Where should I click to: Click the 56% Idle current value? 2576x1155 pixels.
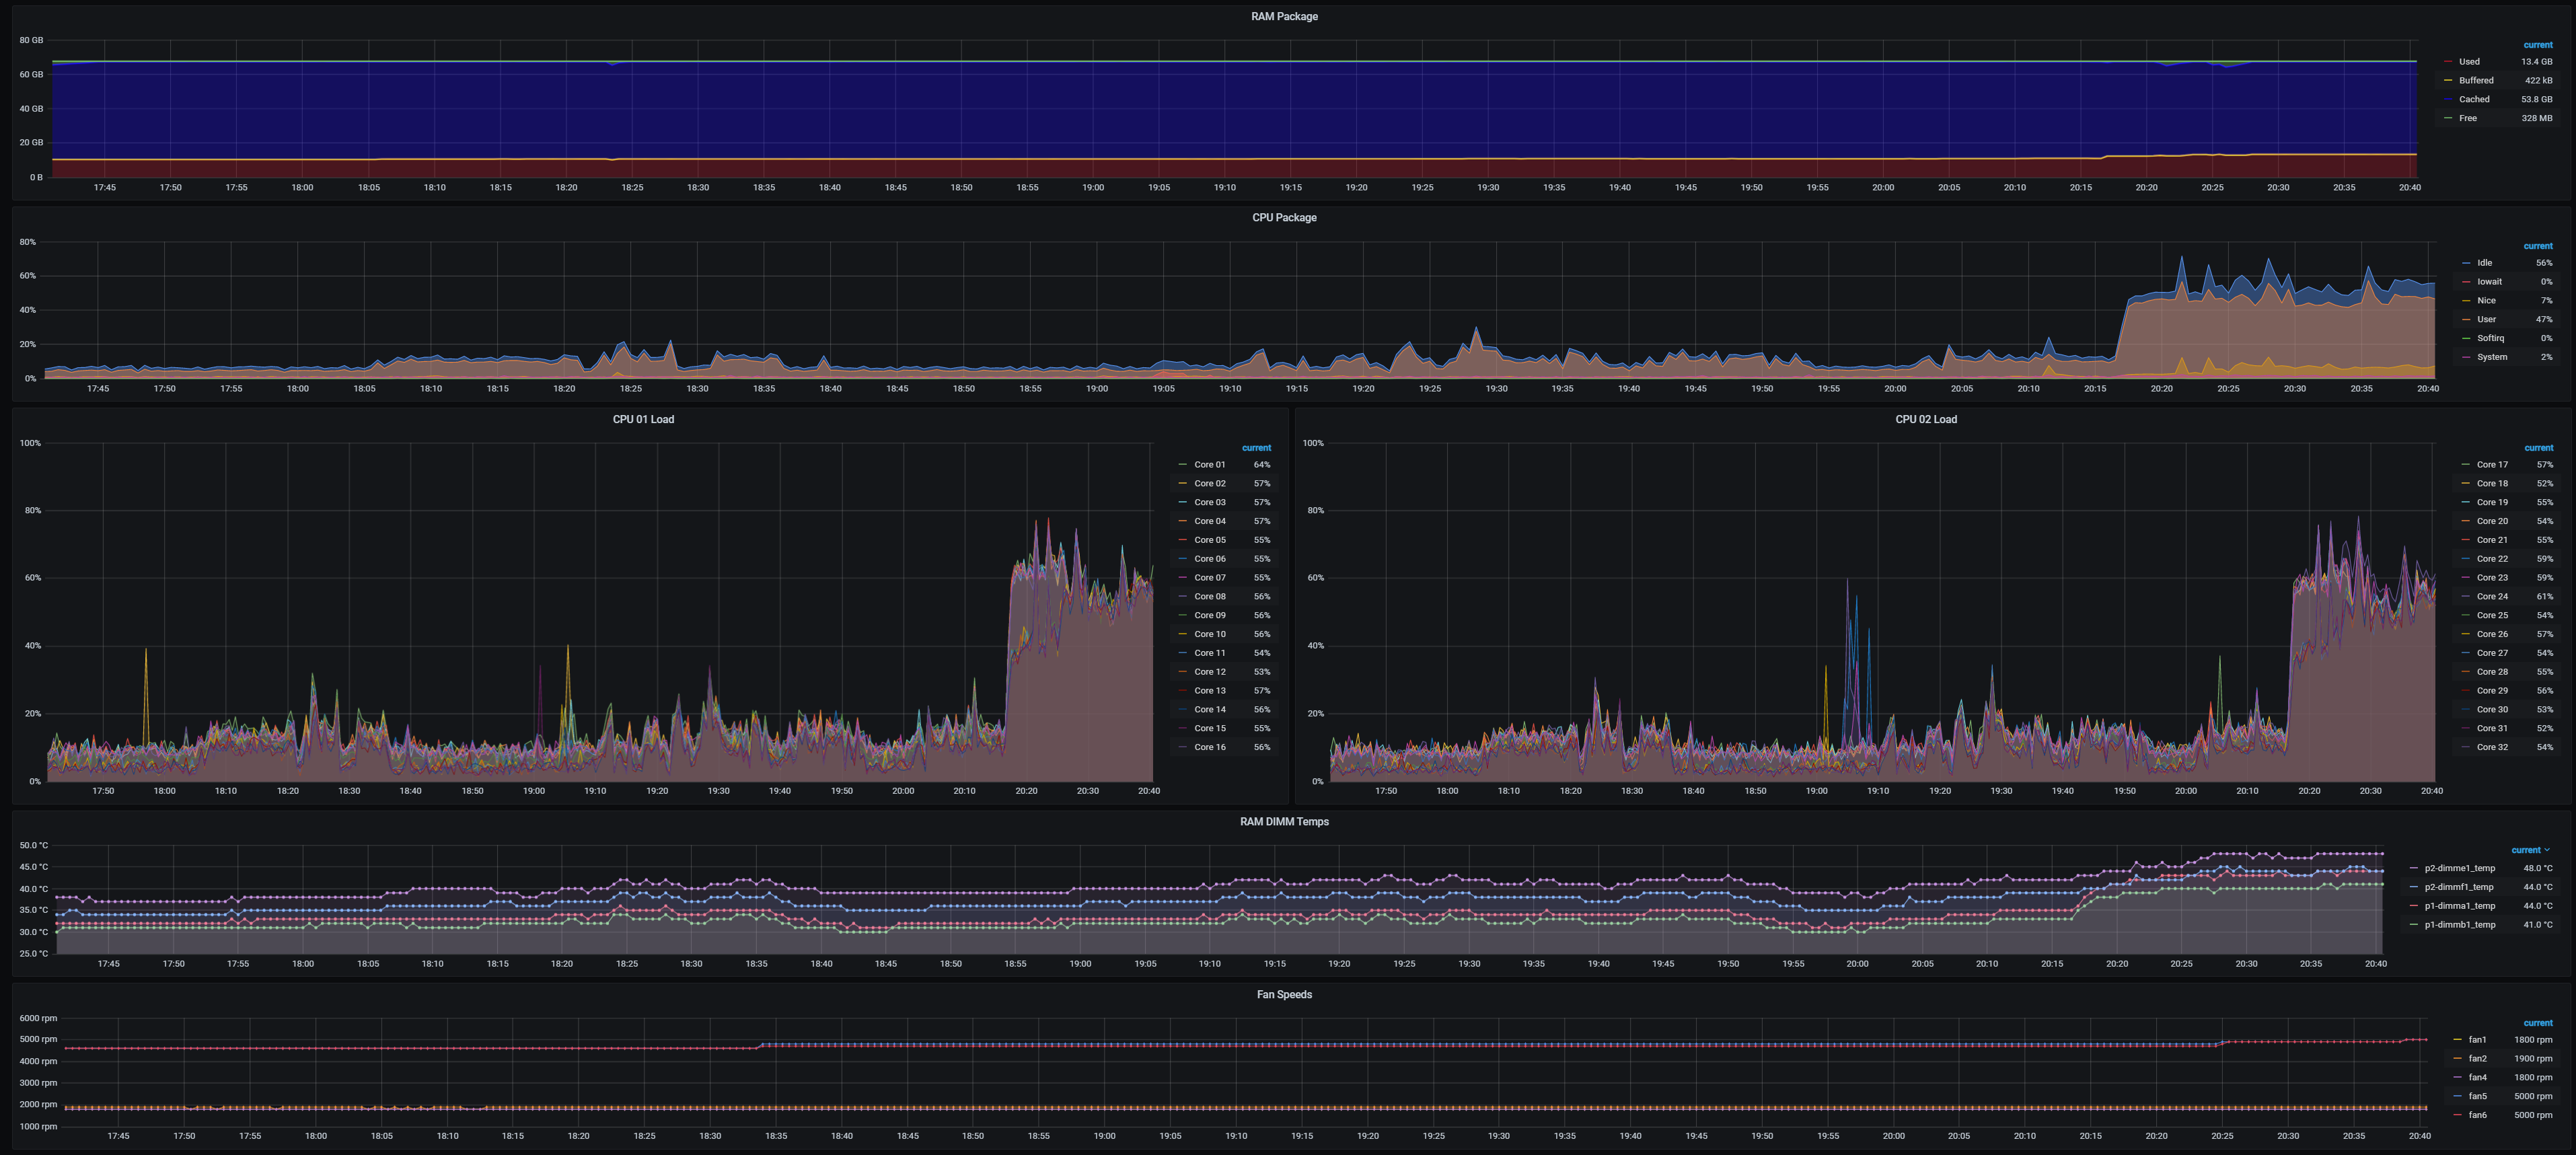coord(2544,263)
